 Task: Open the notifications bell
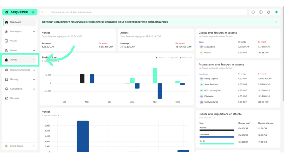coord(269,12)
